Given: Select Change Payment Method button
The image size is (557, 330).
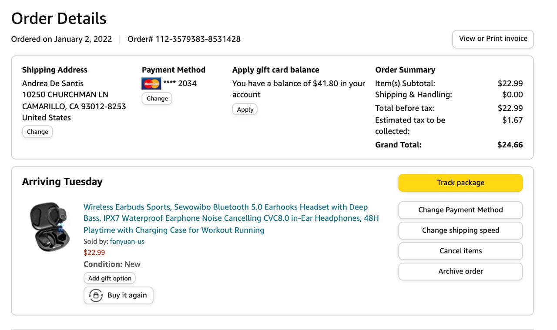Looking at the screenshot, I should point(460,210).
